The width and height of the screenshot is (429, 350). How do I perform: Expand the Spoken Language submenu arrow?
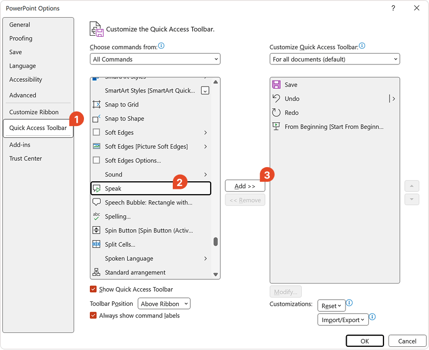[x=205, y=259]
